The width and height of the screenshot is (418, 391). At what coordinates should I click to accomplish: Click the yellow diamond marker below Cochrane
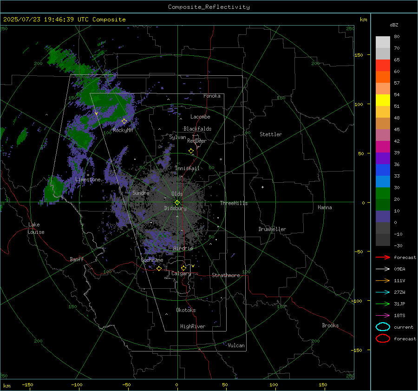(159, 269)
